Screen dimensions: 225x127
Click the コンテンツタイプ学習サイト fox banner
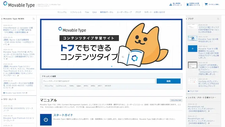point(111,44)
